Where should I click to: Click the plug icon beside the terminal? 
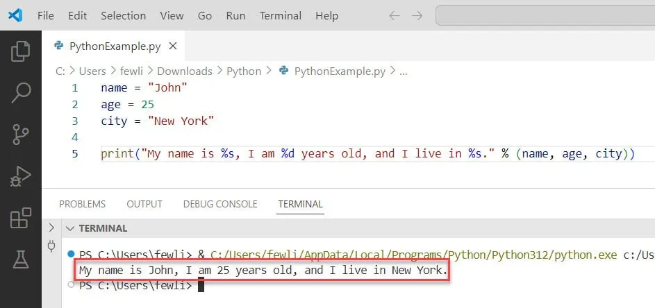pyautogui.click(x=51, y=246)
